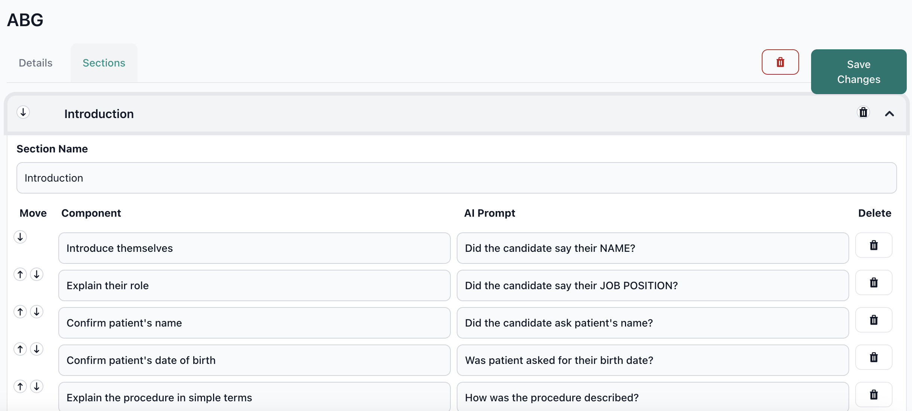The image size is (912, 411).
Task: Edit the 'How was the procedure described?' prompt
Action: [653, 397]
